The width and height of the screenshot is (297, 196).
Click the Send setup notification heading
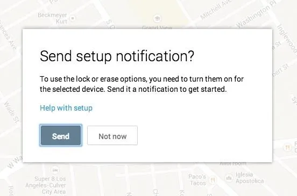point(117,56)
